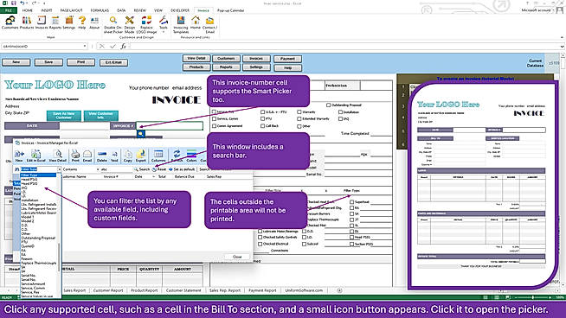Check the Extended Warranty checkbox
The height and width of the screenshot is (318, 566).
pyautogui.click(x=299, y=118)
